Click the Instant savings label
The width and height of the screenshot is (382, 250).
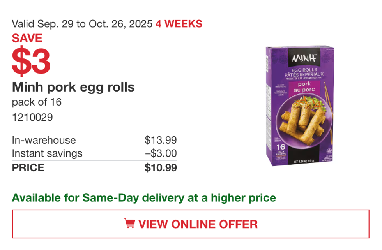47,153
